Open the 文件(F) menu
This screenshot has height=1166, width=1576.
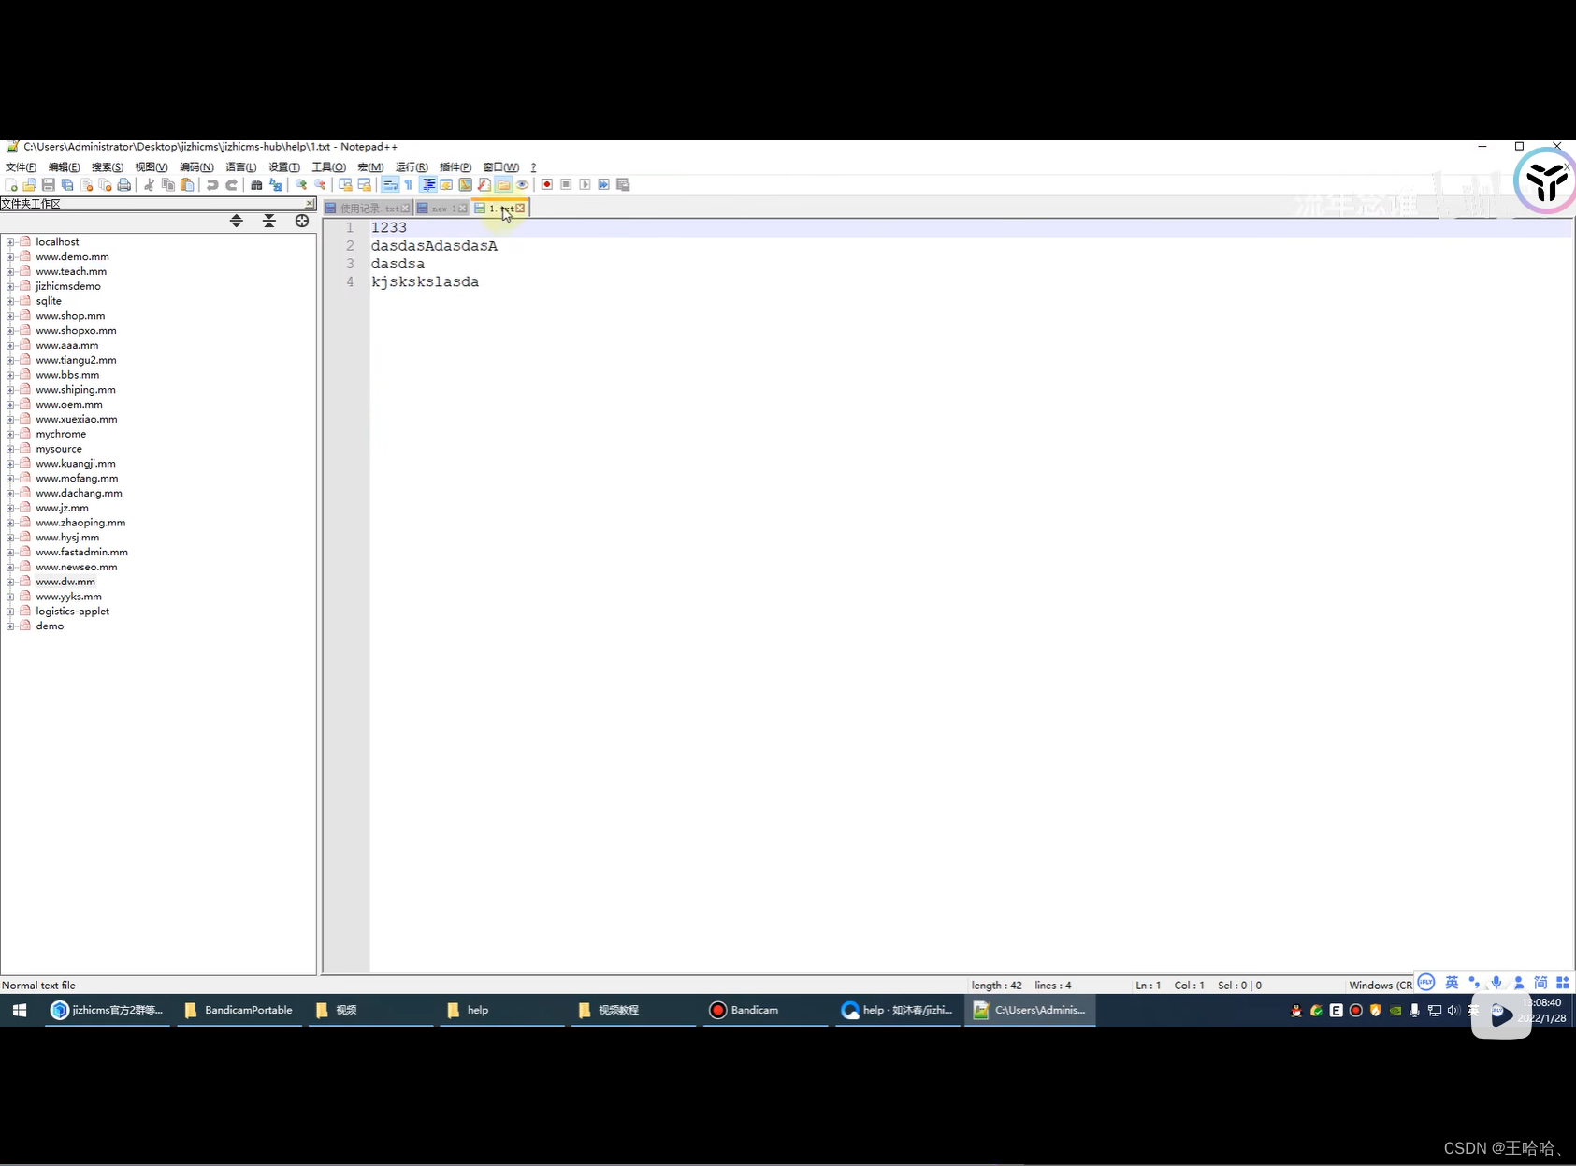(21, 167)
